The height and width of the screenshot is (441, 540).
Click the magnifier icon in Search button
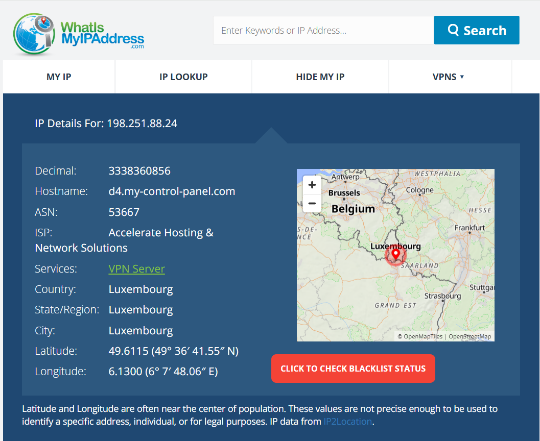click(453, 30)
